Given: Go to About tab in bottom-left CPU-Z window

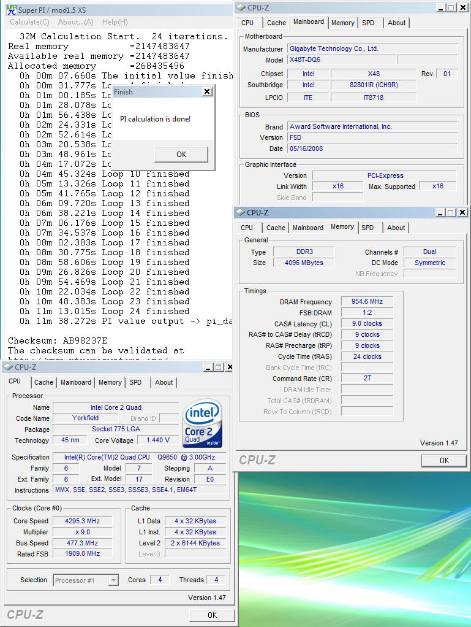Looking at the screenshot, I should pyautogui.click(x=164, y=382).
